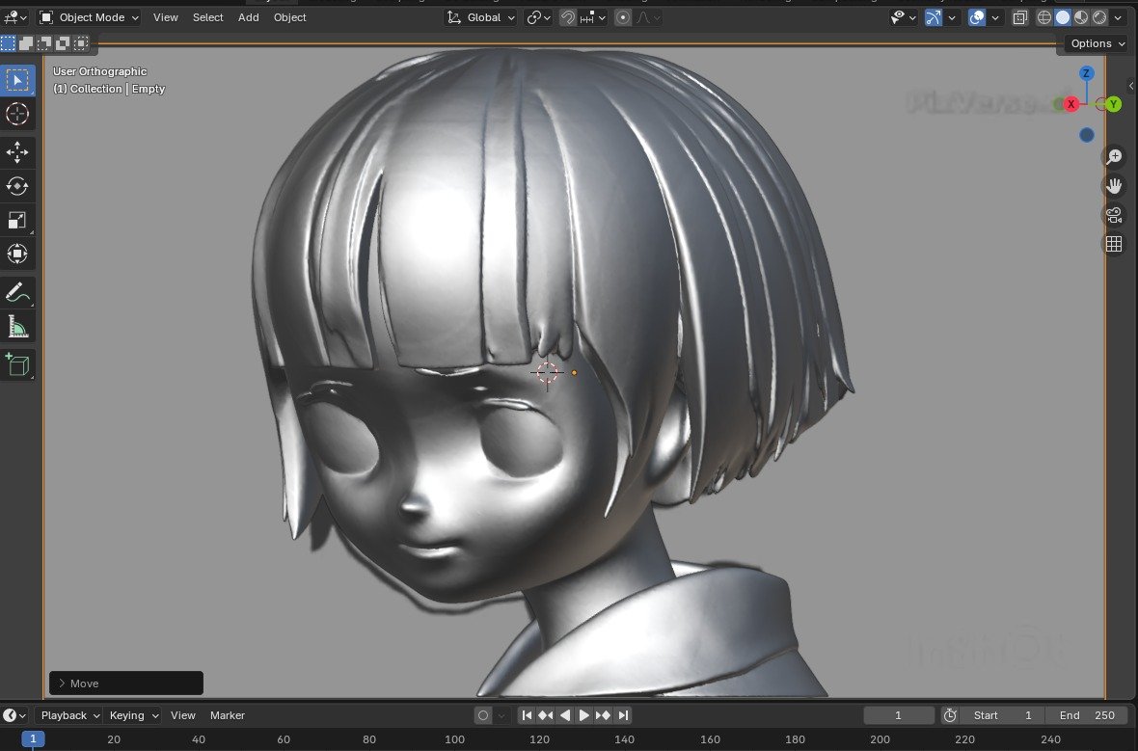Open the pivot point dropdown
The image size is (1138, 751).
click(538, 17)
